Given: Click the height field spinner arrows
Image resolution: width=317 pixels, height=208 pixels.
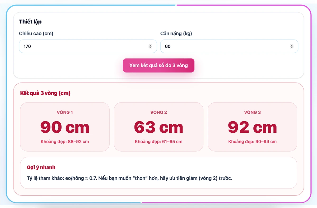Looking at the screenshot, I should point(150,46).
